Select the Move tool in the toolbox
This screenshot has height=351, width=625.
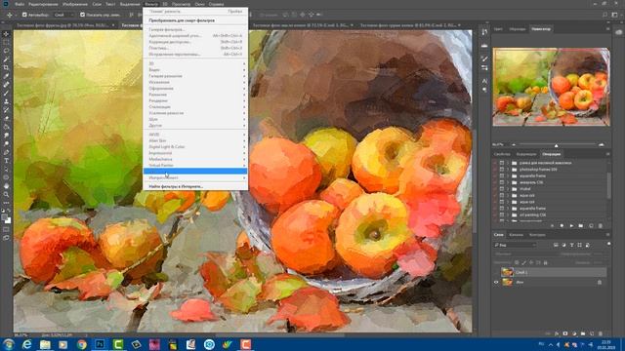click(x=6, y=34)
